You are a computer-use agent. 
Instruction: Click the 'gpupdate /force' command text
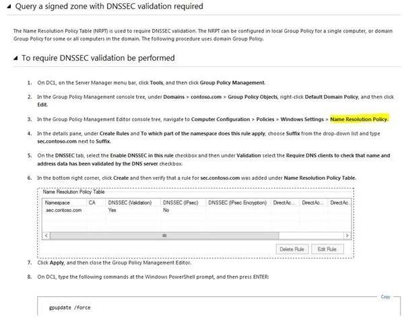click(70, 308)
